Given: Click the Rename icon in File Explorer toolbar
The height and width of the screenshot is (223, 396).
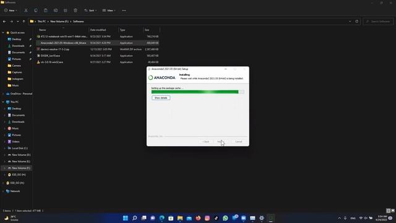Looking at the screenshot, I should pos(56,11).
